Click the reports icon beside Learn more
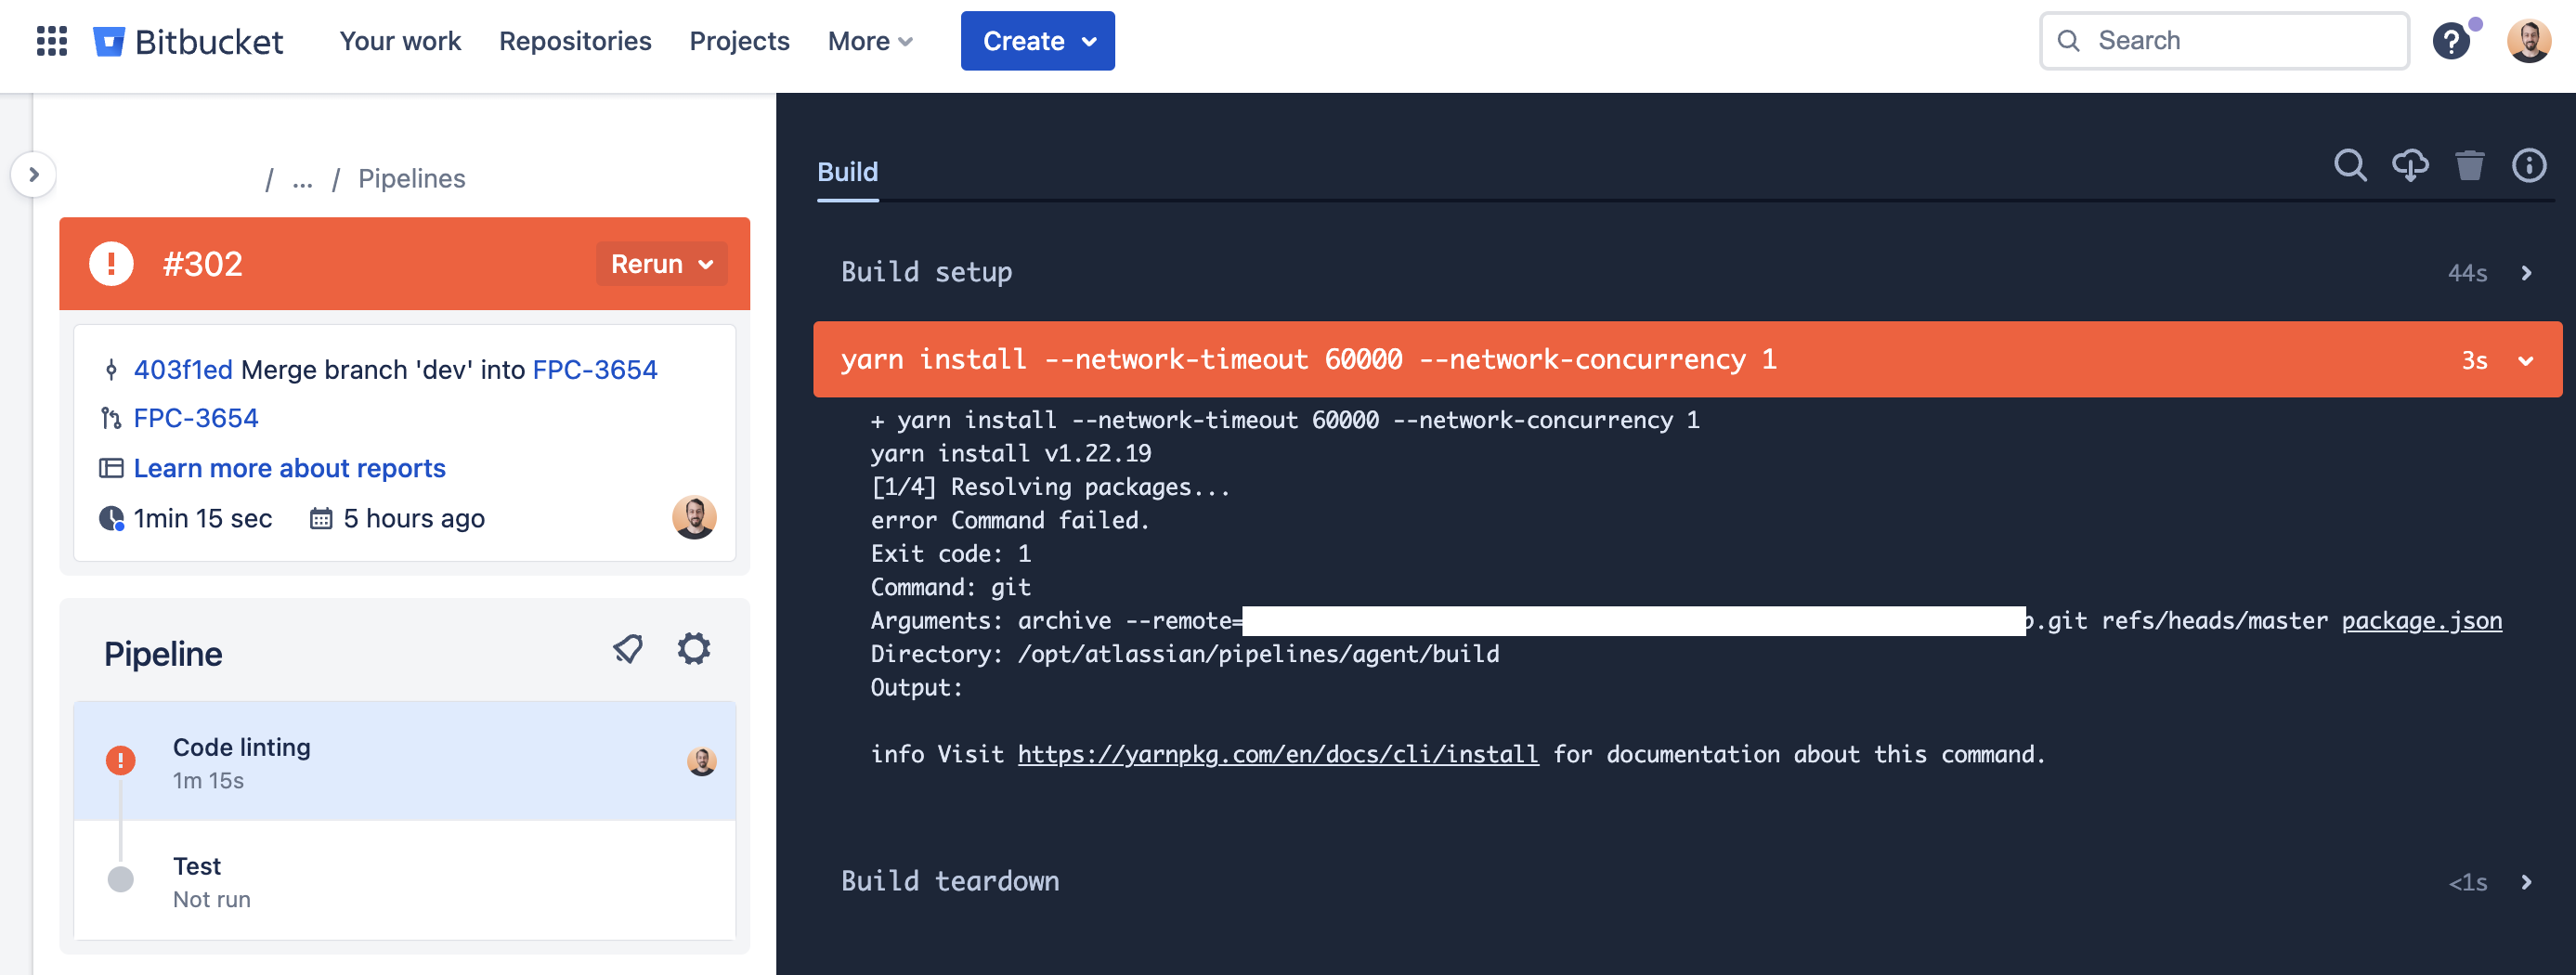Screen dimensions: 2576x975 pyautogui.click(x=111, y=468)
